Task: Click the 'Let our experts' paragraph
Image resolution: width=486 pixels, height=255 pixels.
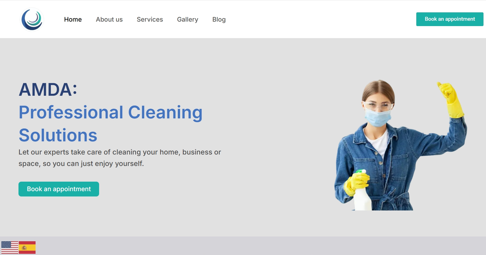Action: coord(120,158)
